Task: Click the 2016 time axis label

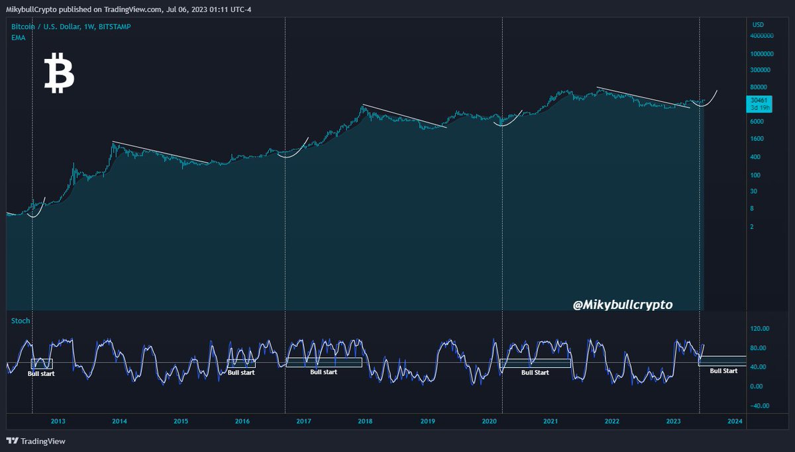Action: (242, 421)
